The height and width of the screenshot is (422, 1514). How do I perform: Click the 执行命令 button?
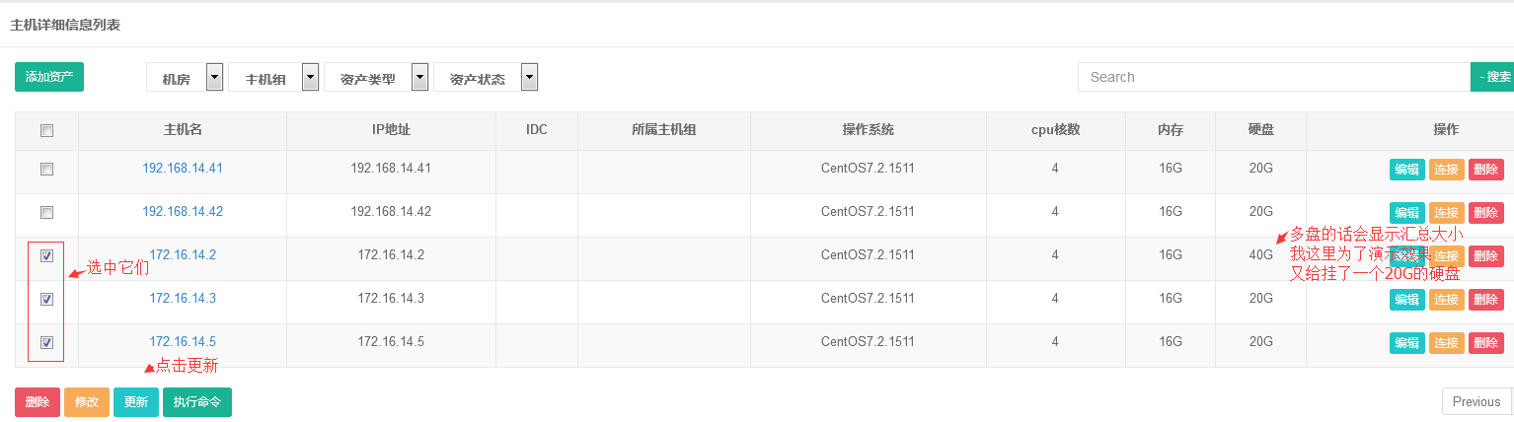[x=197, y=402]
